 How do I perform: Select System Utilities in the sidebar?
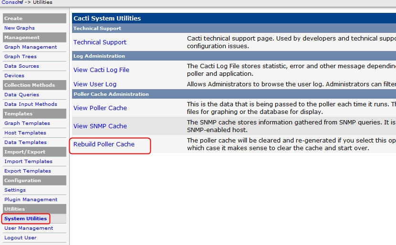pos(25,218)
